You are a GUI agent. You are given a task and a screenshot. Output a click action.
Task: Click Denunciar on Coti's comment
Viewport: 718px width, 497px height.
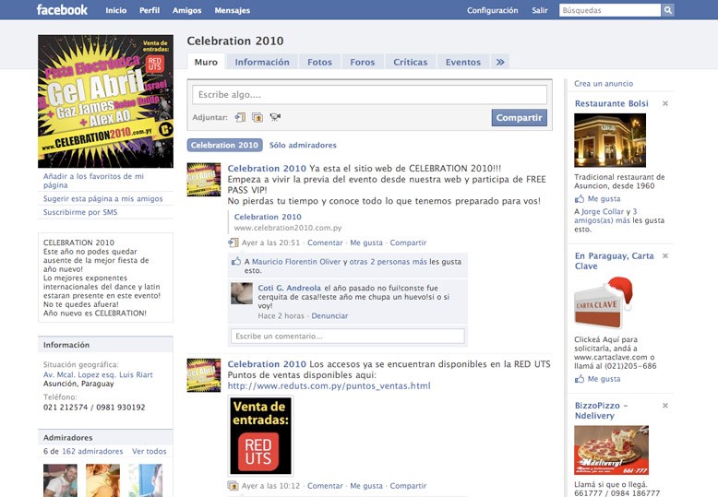tap(329, 315)
